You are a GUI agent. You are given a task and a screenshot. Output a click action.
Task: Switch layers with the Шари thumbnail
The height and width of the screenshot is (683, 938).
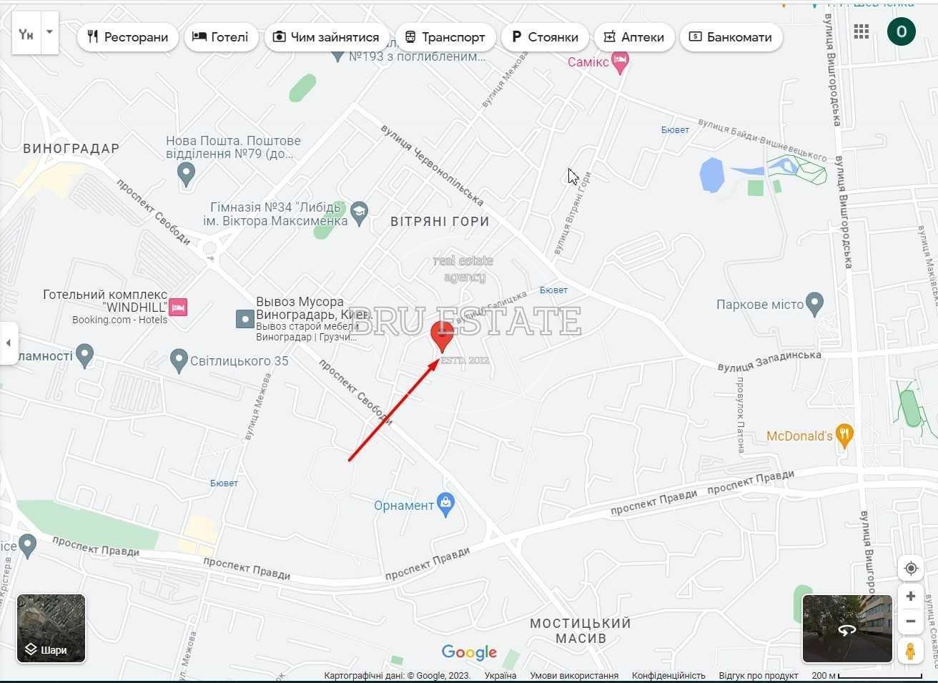coord(51,628)
